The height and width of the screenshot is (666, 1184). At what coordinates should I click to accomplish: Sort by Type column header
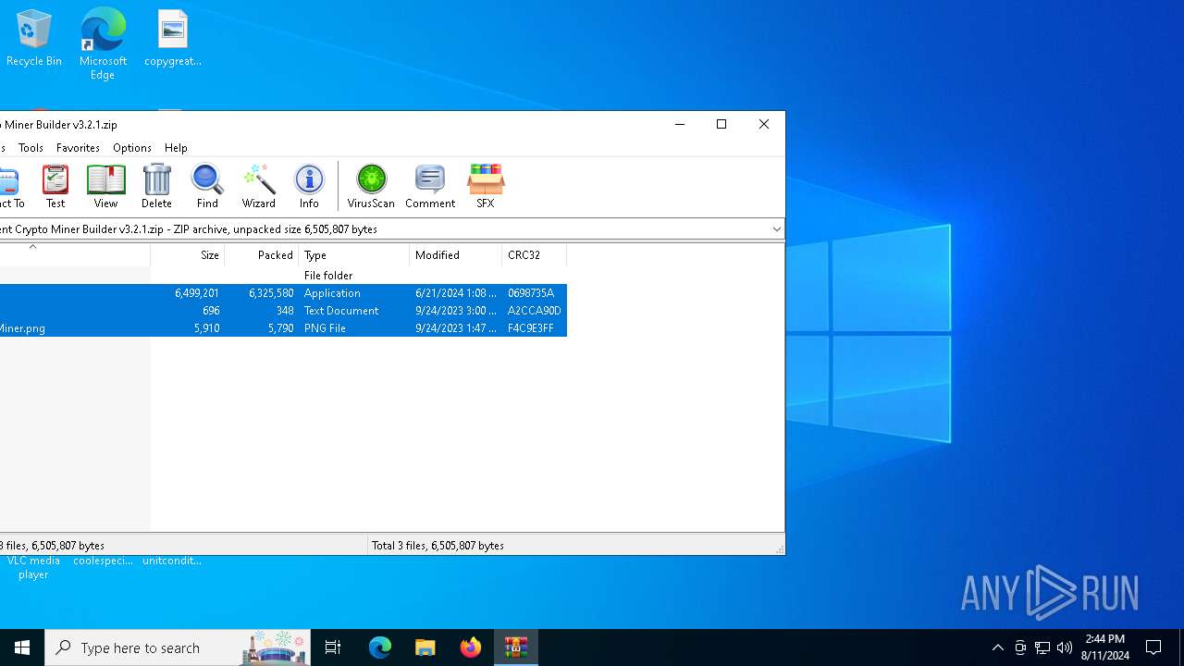coord(354,254)
